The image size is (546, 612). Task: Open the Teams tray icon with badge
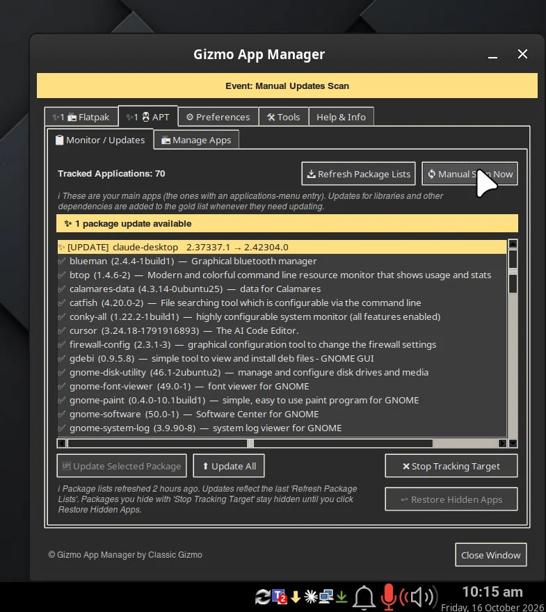pos(280,597)
